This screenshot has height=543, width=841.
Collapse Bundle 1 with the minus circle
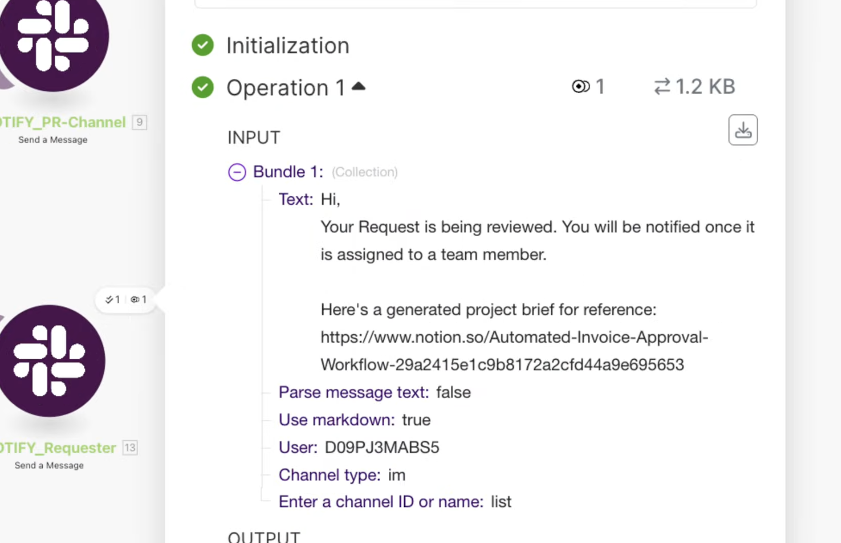[237, 172]
